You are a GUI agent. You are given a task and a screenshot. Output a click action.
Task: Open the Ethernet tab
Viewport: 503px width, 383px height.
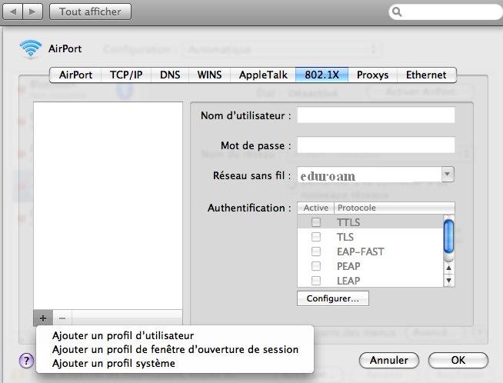[x=426, y=75]
